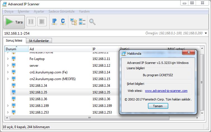Click computer icon next to cn1.kurulumyap.com
211x132 pixels.
click(14, 72)
